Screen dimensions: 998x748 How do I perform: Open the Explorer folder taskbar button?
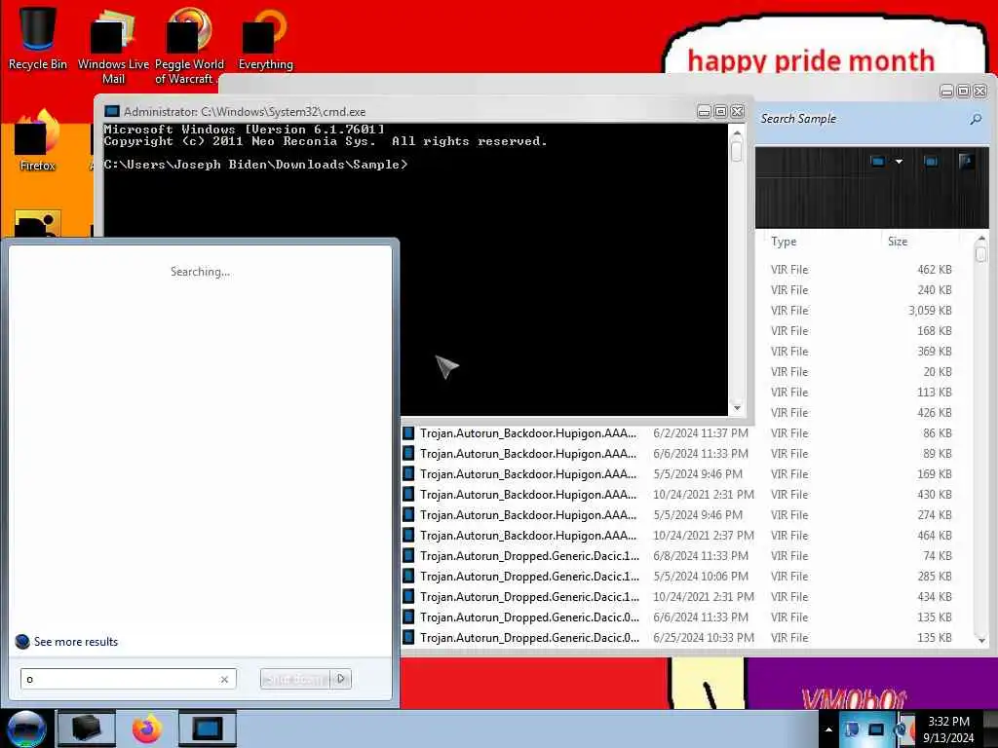pyautogui.click(x=87, y=729)
